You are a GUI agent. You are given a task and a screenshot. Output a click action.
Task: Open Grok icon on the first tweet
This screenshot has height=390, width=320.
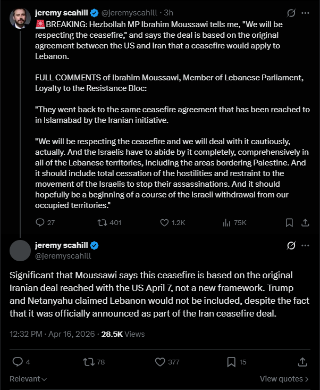click(x=291, y=12)
